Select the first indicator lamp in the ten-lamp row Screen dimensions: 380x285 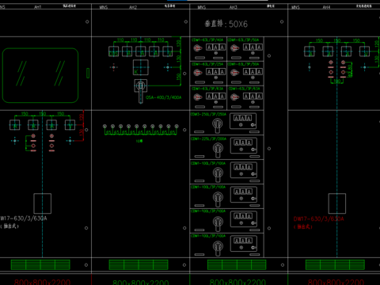point(104,127)
